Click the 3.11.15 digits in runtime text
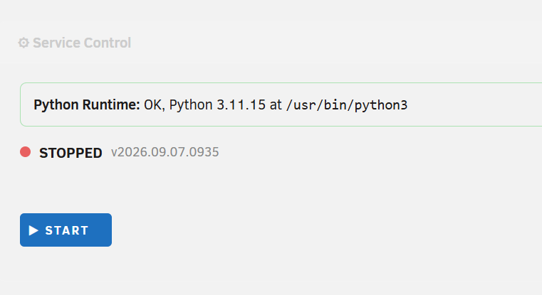 pos(241,104)
